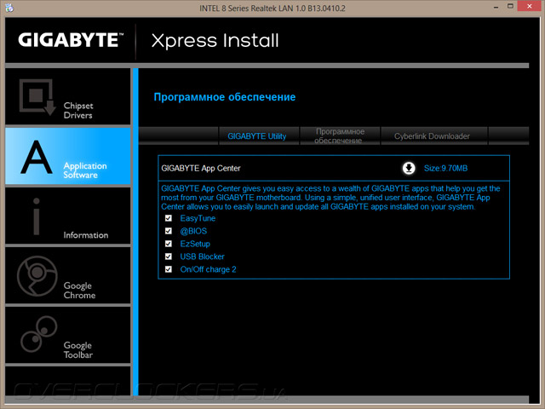Disable the USB Blocker checkbox
The height and width of the screenshot is (409, 545).
[169, 256]
